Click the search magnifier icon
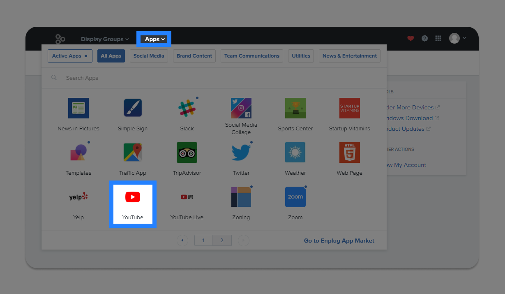 [54, 78]
